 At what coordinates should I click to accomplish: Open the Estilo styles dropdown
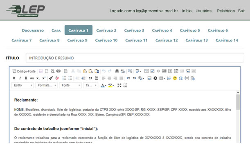tap(23, 86)
